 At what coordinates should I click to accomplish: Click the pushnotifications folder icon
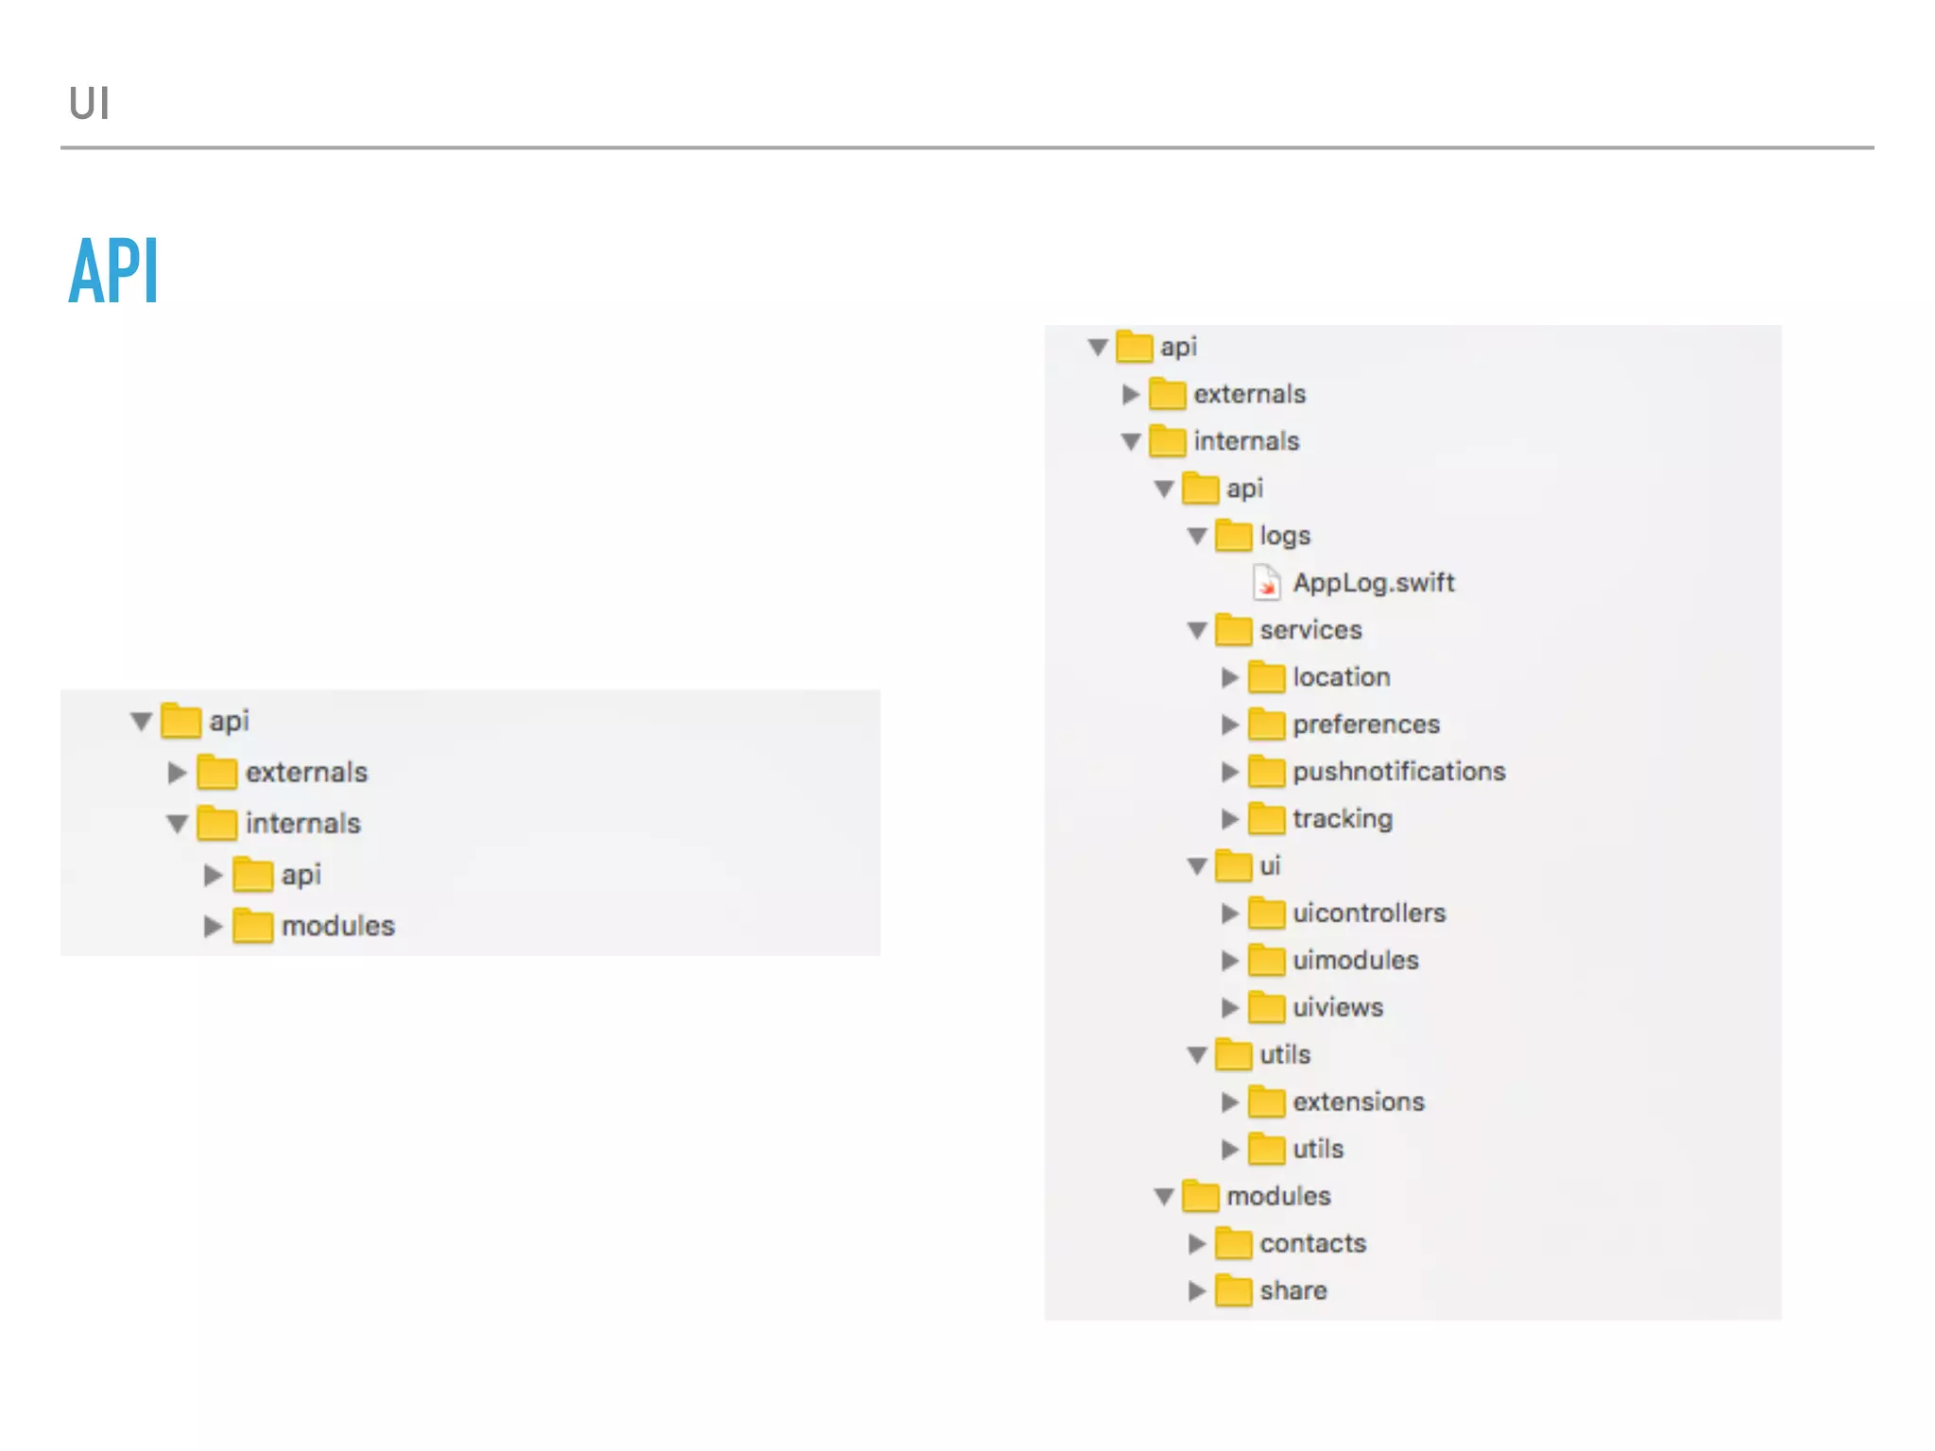(1266, 771)
